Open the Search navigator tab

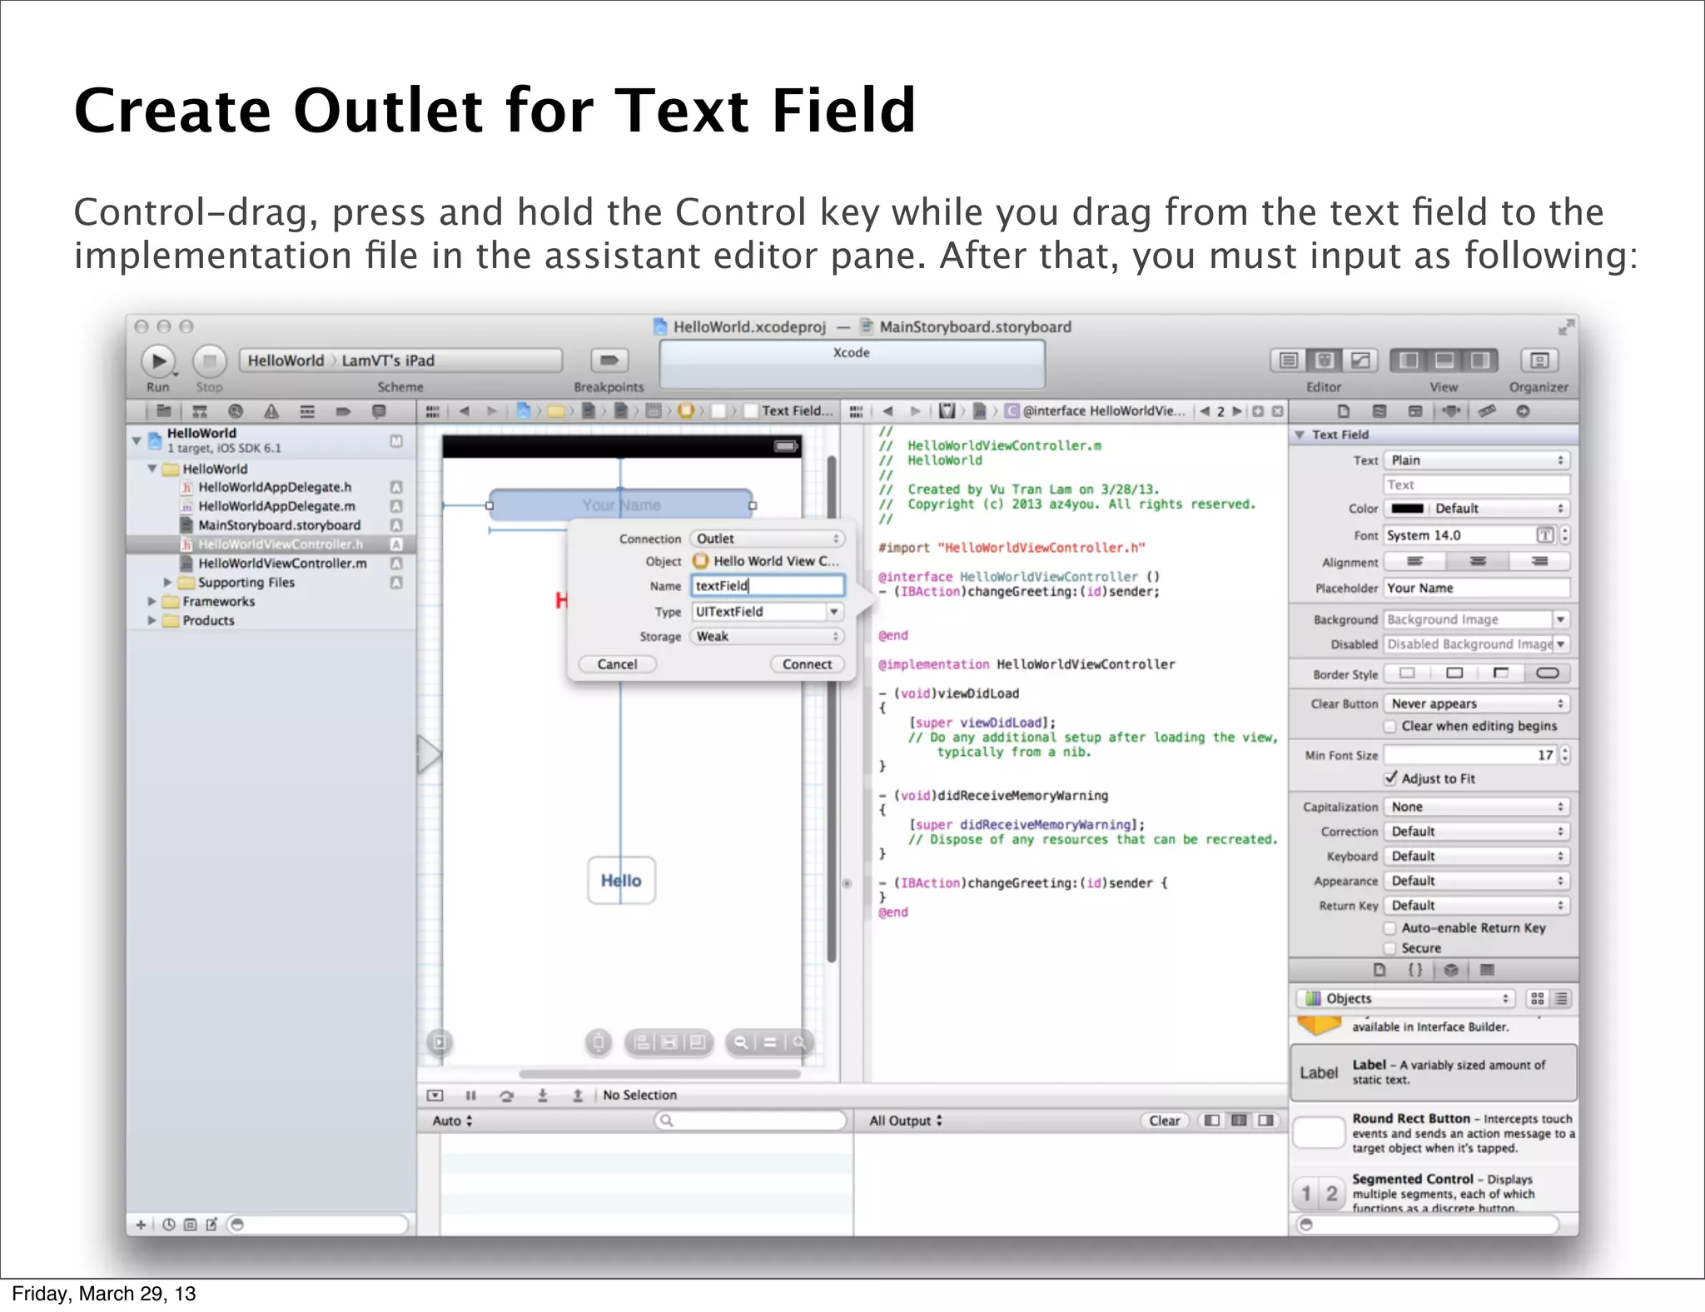236,411
